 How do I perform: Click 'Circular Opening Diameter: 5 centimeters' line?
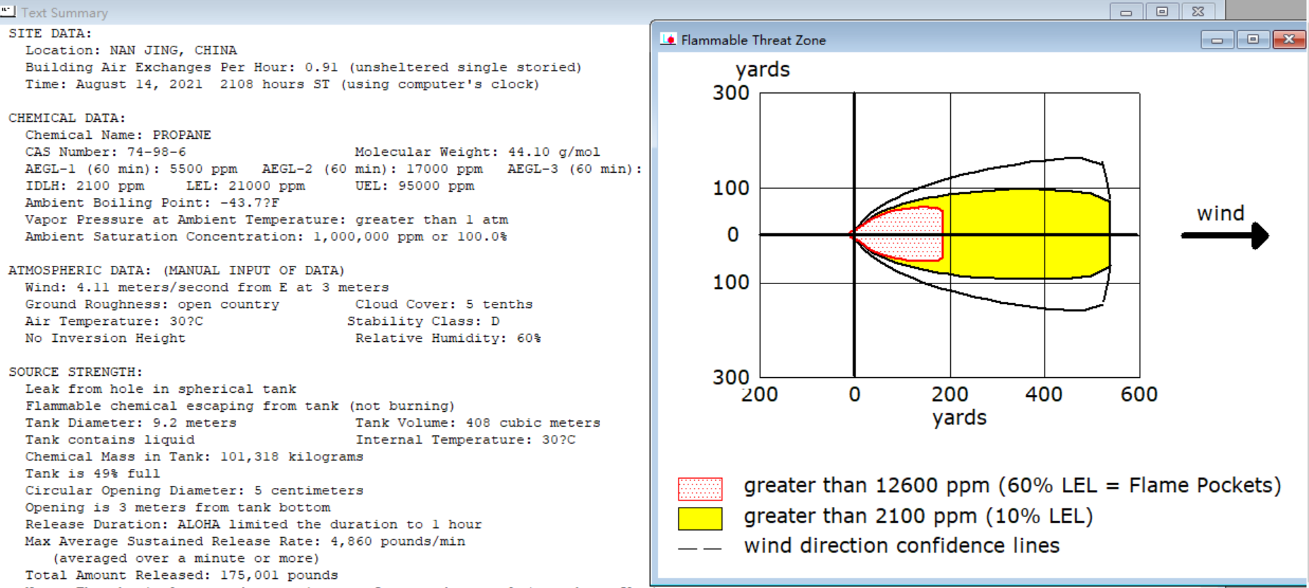pos(195,490)
